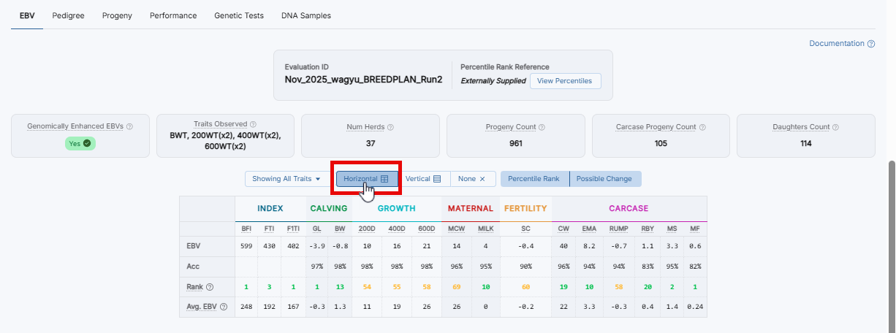The height and width of the screenshot is (333, 896).
Task: Click help icon next to Genomically Enhanced EBVs
Action: (129, 126)
